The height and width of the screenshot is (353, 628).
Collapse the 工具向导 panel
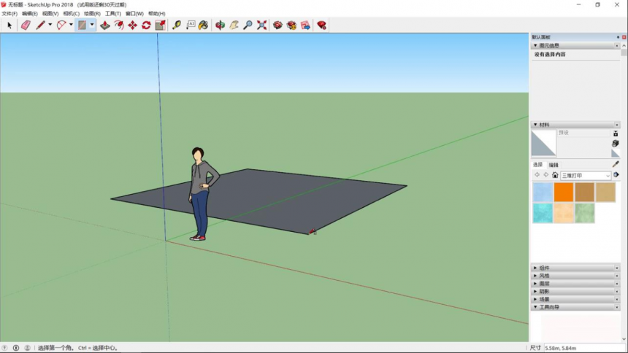[x=535, y=307]
